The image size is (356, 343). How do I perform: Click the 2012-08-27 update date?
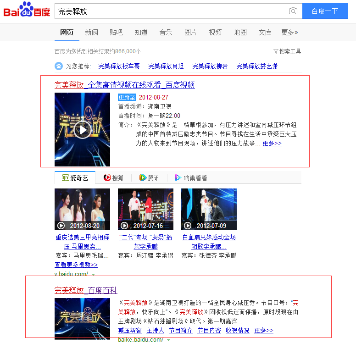154,97
